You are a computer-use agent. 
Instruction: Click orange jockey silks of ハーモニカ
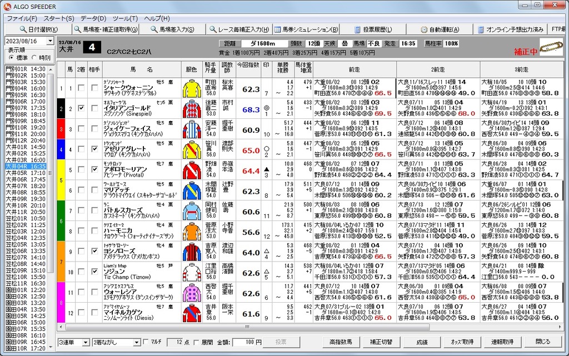[192, 232]
